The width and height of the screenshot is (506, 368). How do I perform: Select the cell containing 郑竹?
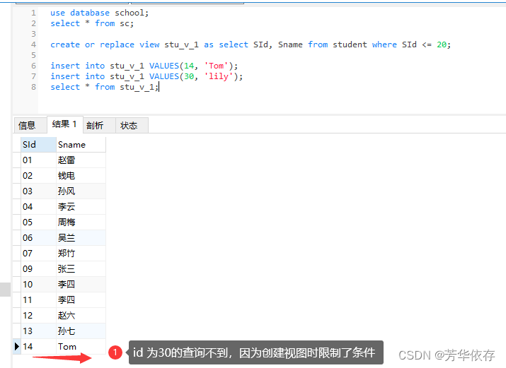tap(81, 253)
